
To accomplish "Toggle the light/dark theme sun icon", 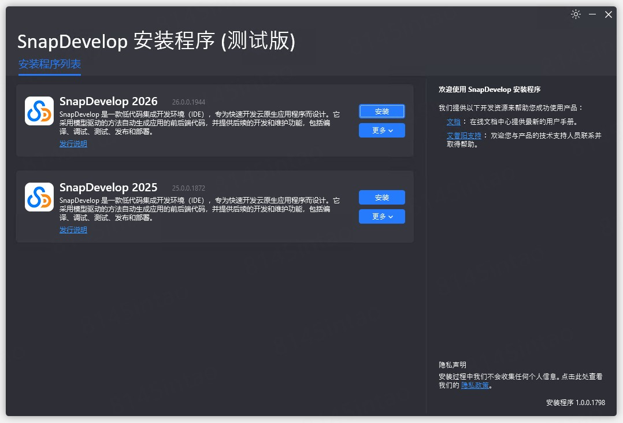I will [576, 14].
